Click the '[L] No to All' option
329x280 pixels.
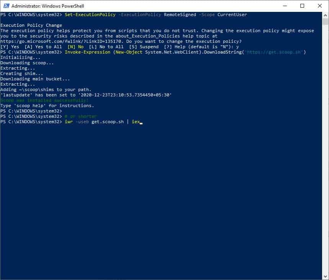106,47
